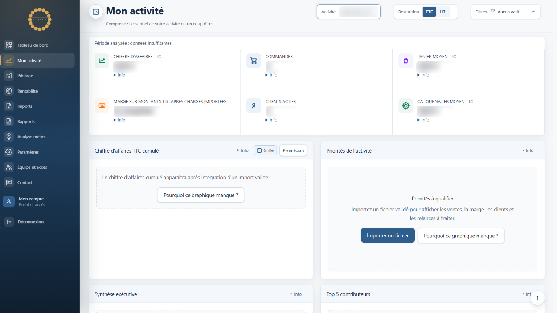Open the Rentabilité menu item
The width and height of the screenshot is (557, 313).
[38, 91]
